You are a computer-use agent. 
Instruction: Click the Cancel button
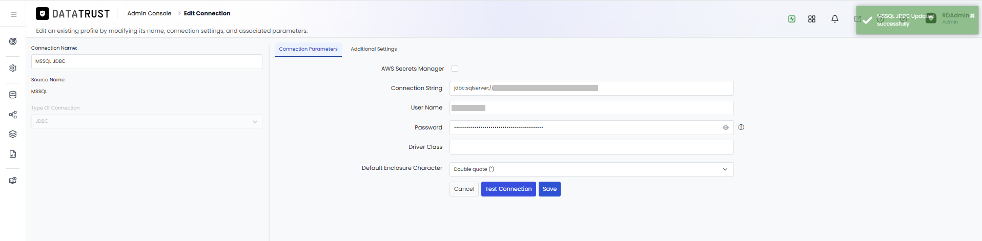tap(464, 189)
